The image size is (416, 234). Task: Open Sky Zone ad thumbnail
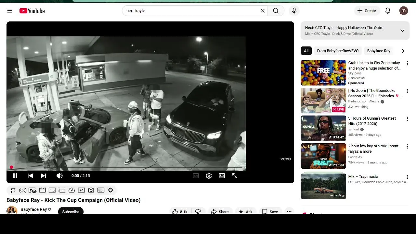[x=323, y=73]
